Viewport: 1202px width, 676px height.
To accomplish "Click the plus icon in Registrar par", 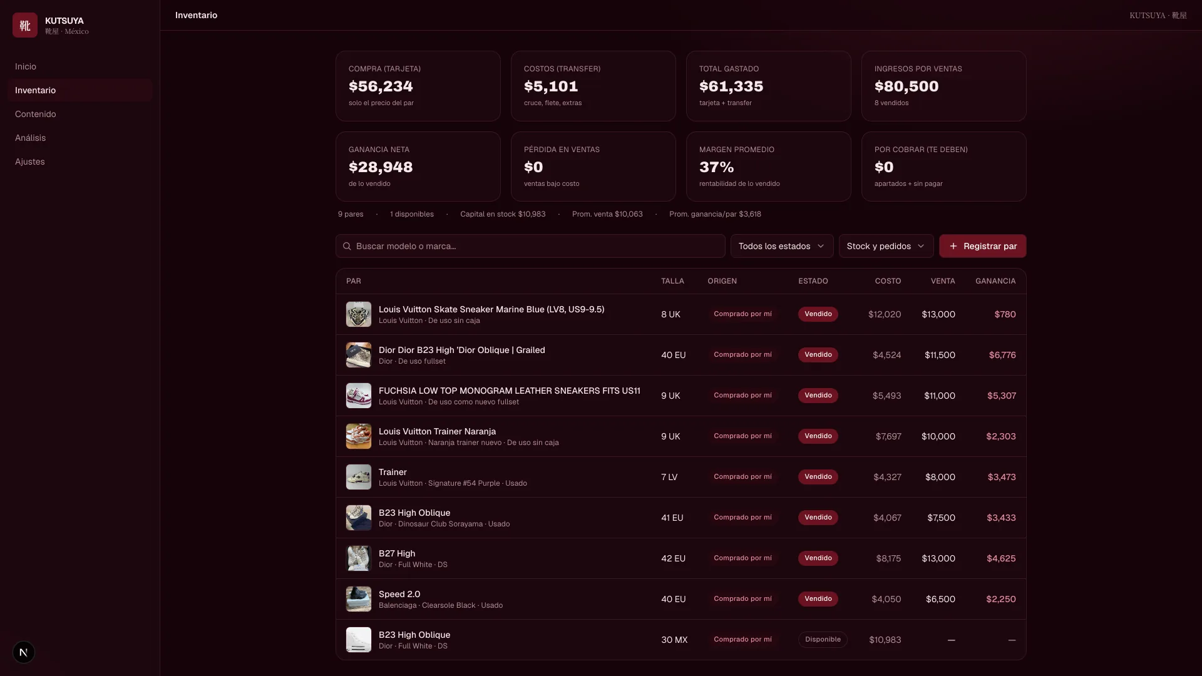I will (953, 246).
